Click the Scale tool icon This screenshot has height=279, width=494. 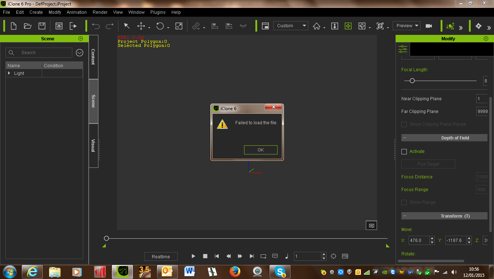coord(179,26)
